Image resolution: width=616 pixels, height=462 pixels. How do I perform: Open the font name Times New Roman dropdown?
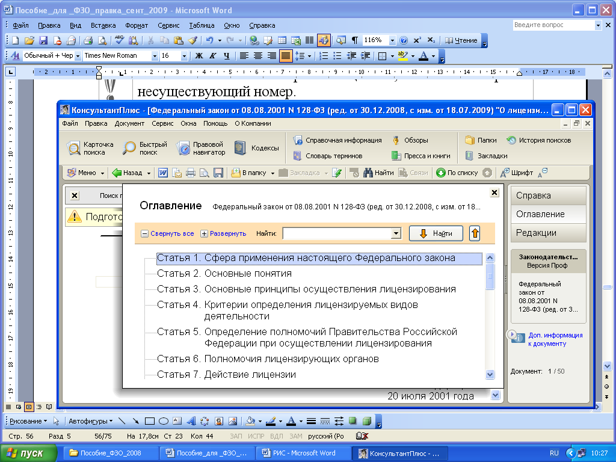155,56
